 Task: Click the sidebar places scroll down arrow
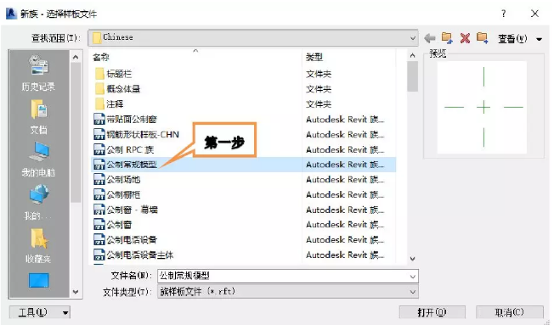point(76,292)
